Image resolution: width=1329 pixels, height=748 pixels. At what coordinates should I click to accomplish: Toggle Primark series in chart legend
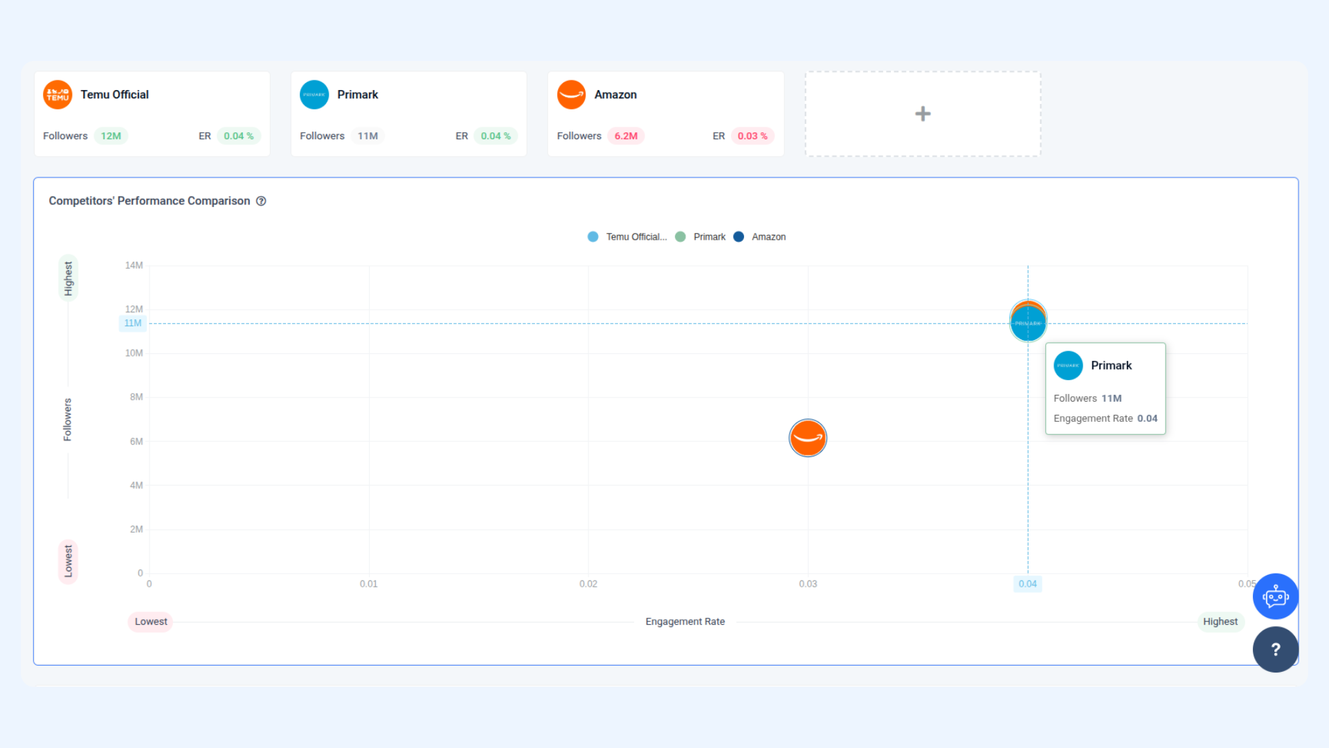click(x=700, y=237)
